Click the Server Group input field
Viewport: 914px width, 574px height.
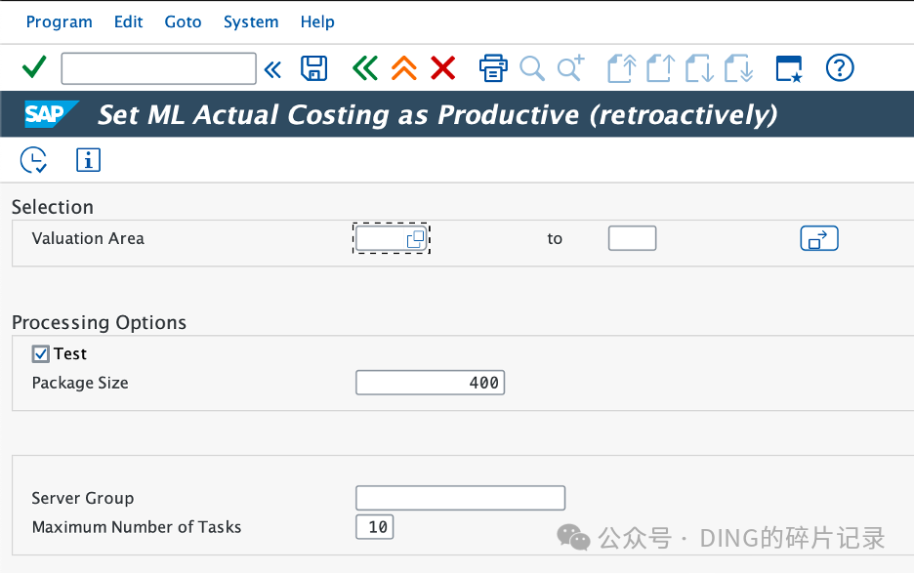pos(461,498)
